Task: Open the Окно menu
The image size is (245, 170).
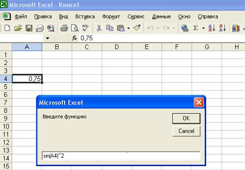Action: point(184,16)
